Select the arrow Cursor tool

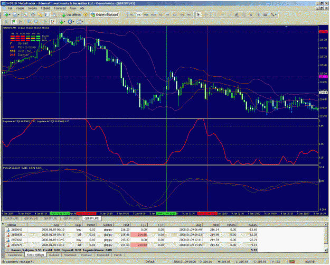199,15
